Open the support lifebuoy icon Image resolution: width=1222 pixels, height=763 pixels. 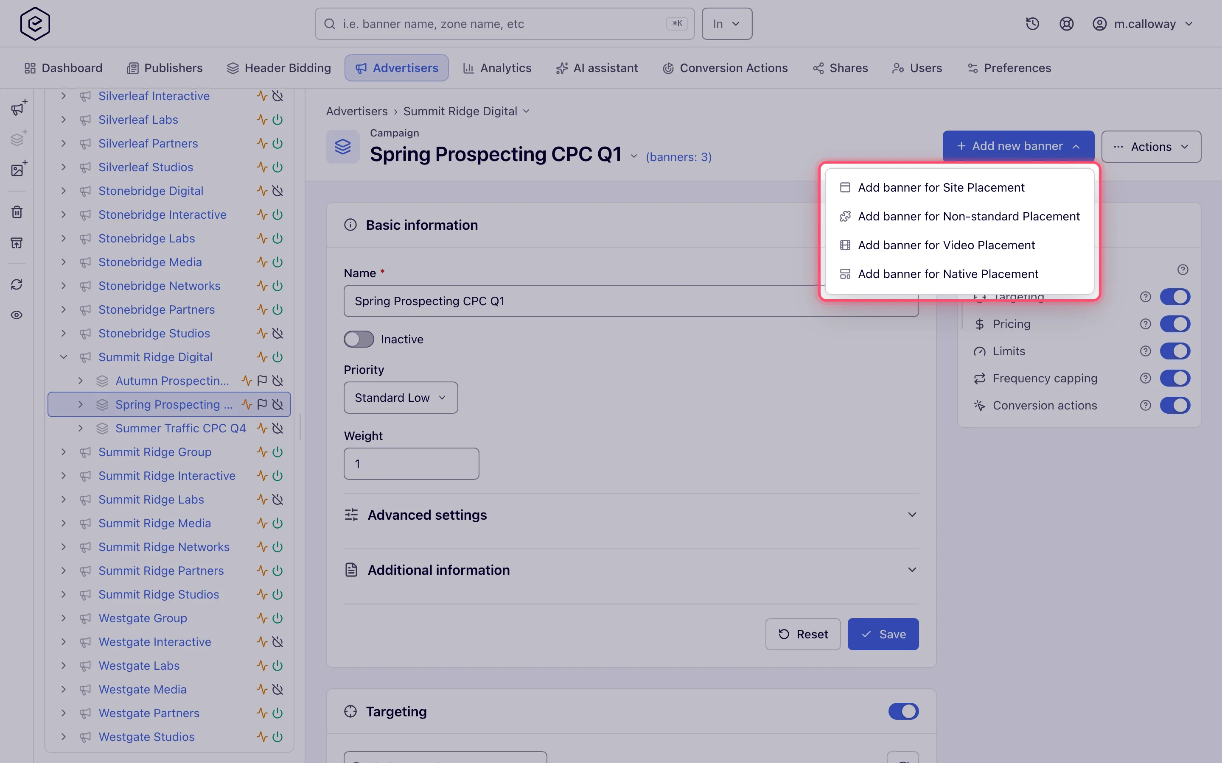tap(1066, 24)
